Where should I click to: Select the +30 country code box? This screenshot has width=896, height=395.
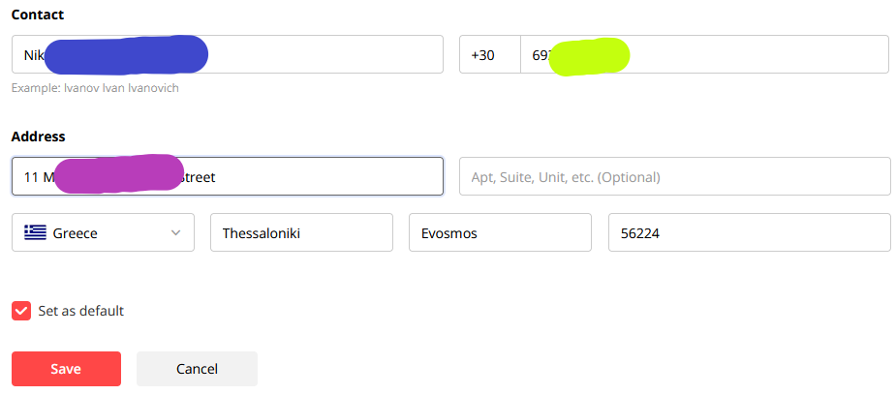(490, 55)
